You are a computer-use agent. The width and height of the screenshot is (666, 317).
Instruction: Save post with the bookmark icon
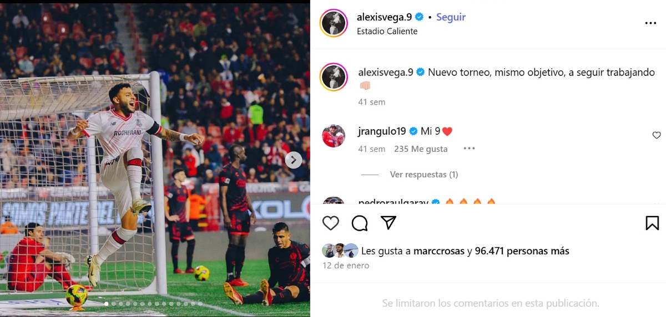[652, 223]
